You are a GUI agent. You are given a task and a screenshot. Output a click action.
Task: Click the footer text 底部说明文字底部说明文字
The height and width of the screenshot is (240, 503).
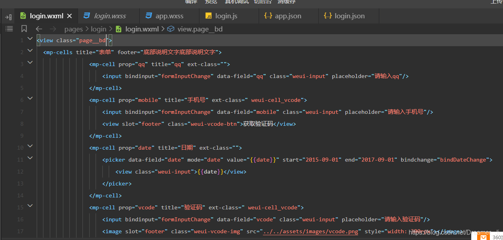(179, 52)
